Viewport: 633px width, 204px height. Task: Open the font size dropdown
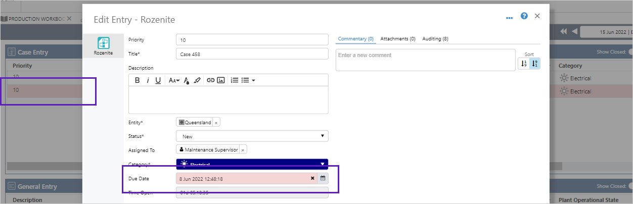174,80
